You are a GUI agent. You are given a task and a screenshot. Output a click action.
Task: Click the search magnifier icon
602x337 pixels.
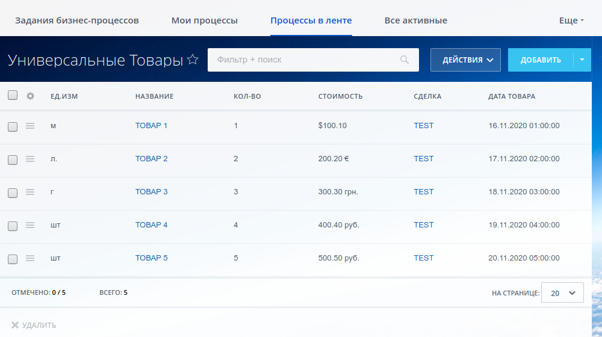pos(405,60)
